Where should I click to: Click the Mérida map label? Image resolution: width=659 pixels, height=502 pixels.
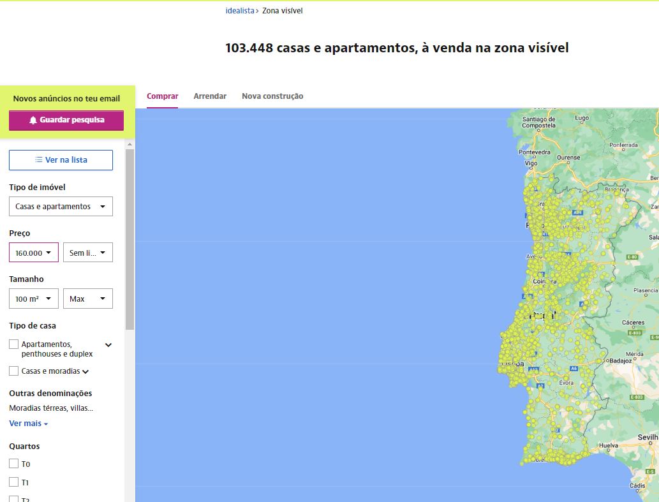(x=634, y=354)
